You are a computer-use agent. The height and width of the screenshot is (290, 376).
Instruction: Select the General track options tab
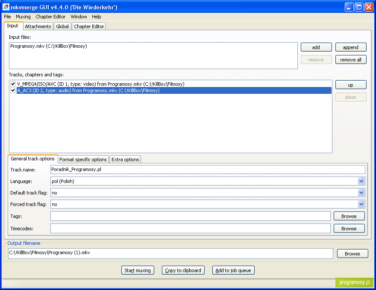[32, 159]
